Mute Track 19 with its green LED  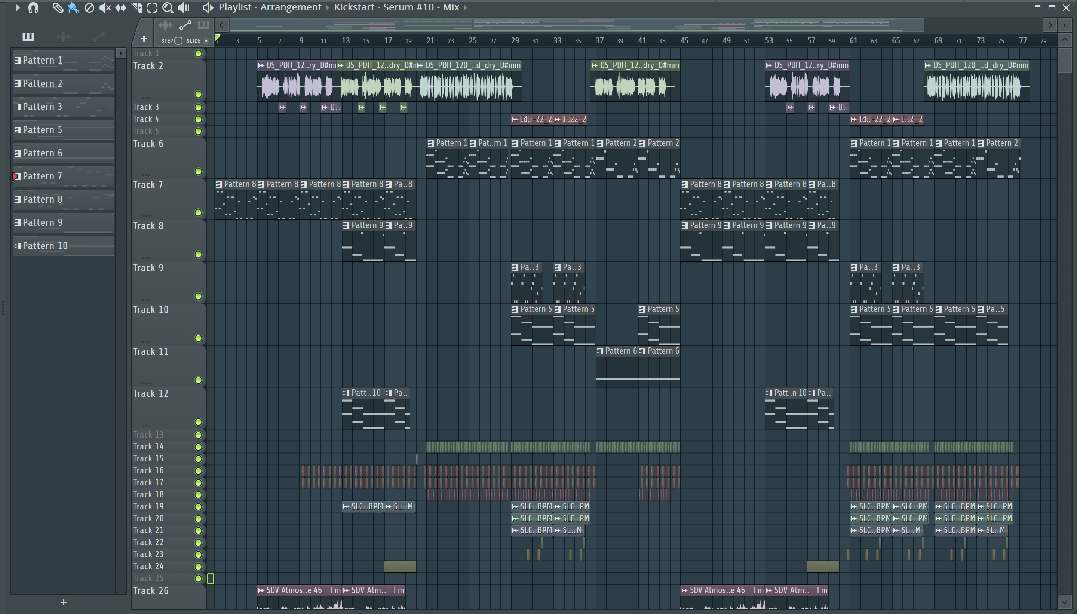(x=198, y=506)
